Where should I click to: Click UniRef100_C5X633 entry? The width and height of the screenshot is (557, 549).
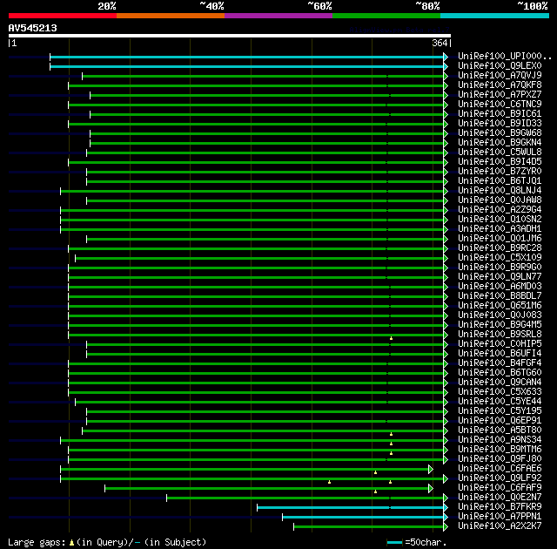[x=500, y=392]
